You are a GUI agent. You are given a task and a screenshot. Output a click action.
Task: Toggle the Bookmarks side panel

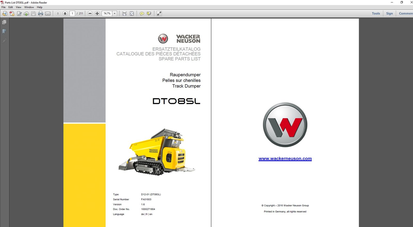pyautogui.click(x=4, y=31)
